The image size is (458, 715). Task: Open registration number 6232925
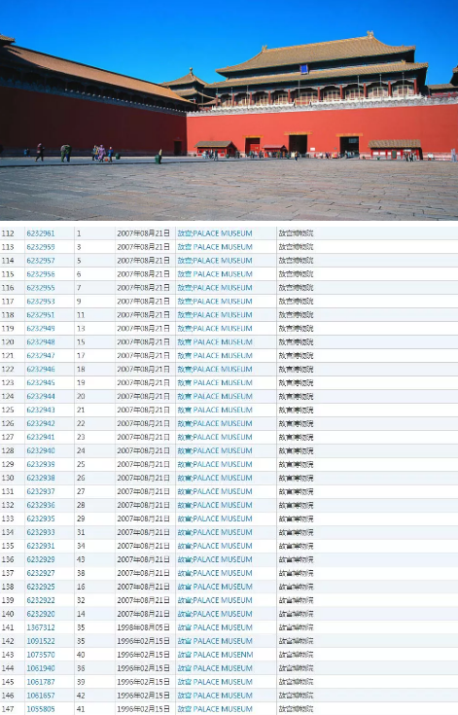(x=41, y=587)
